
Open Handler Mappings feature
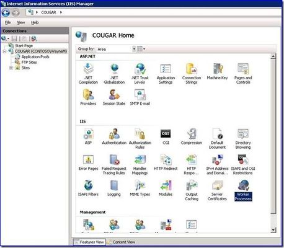coord(140,164)
